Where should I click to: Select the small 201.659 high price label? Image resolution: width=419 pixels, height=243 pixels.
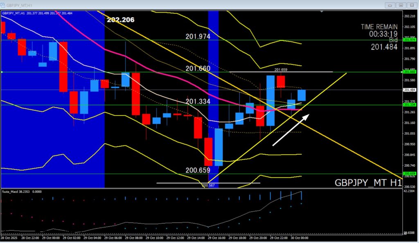281,70
